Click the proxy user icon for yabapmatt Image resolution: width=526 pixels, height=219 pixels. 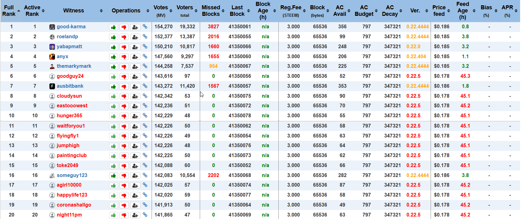[x=135, y=47]
